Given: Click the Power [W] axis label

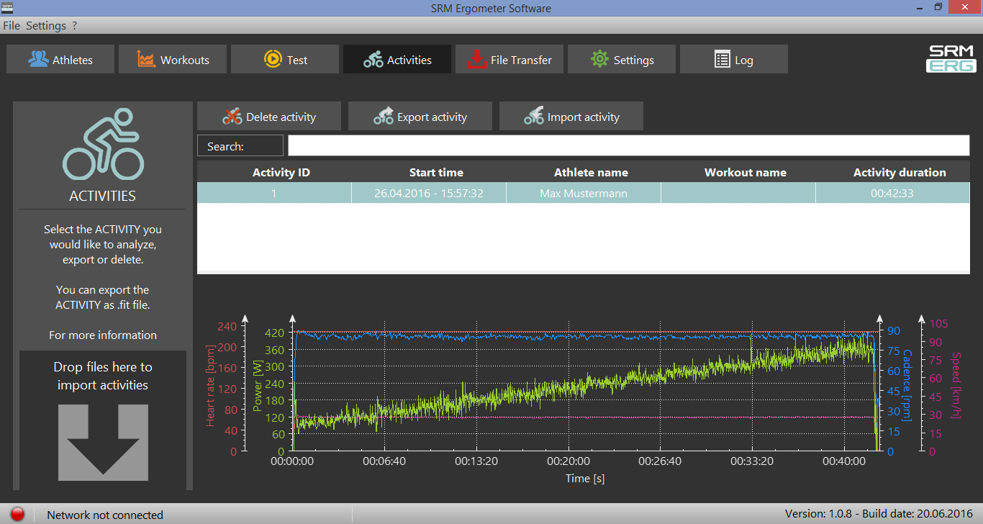Looking at the screenshot, I should (x=258, y=387).
